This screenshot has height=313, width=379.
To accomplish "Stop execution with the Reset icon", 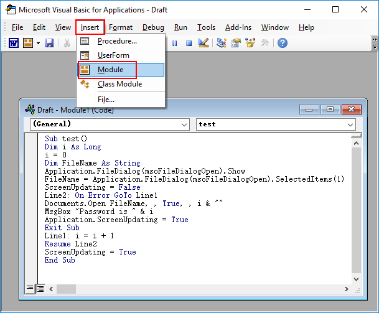I will pos(189,44).
